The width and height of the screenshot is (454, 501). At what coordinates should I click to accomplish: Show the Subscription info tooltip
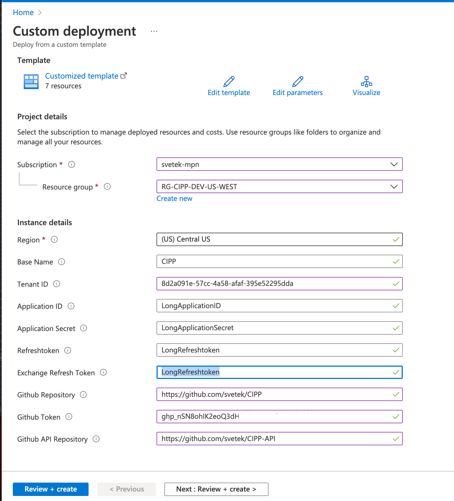point(72,165)
